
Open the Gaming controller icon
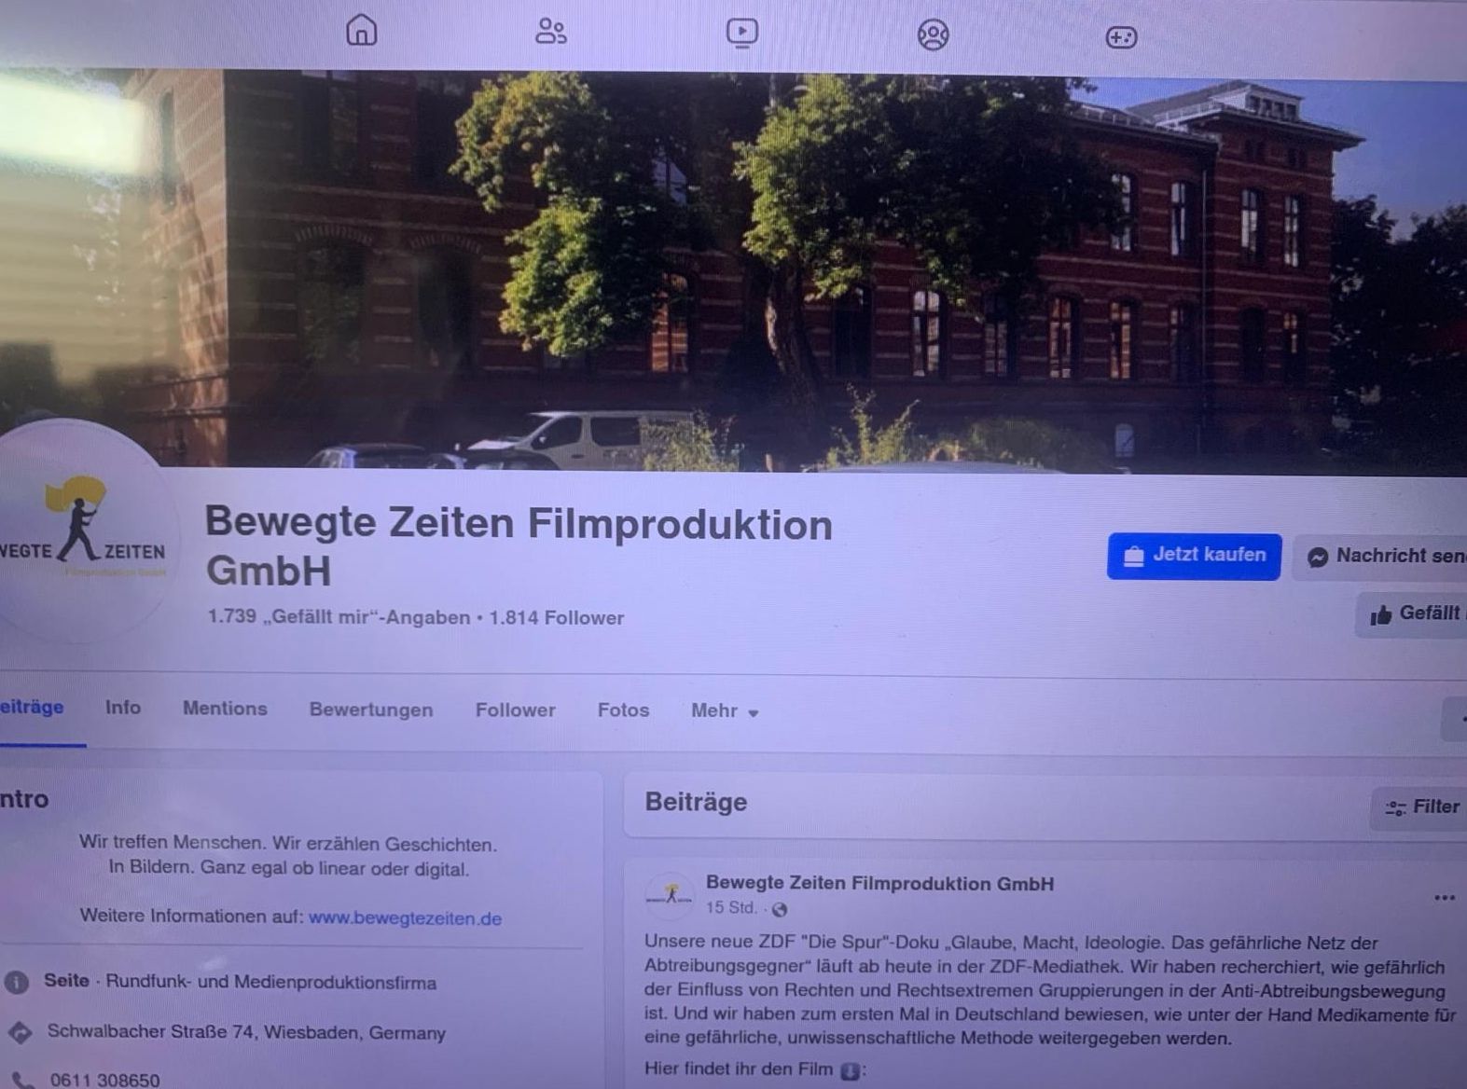tap(1121, 37)
